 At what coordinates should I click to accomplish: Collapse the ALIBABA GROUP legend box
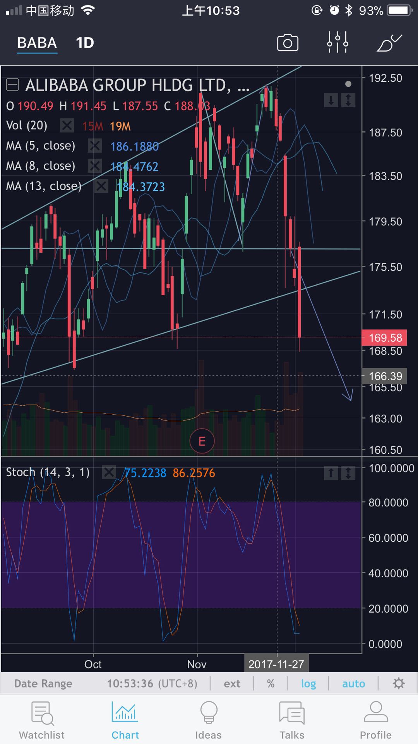13,85
